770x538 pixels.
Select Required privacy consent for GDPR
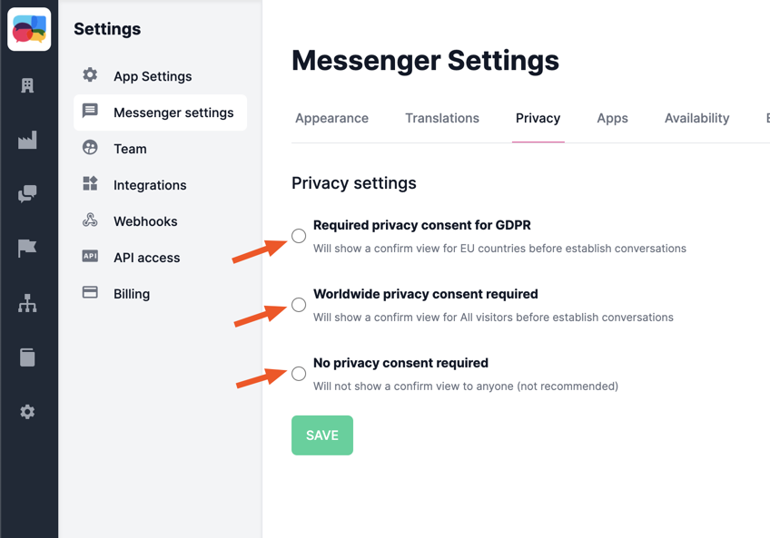click(299, 236)
